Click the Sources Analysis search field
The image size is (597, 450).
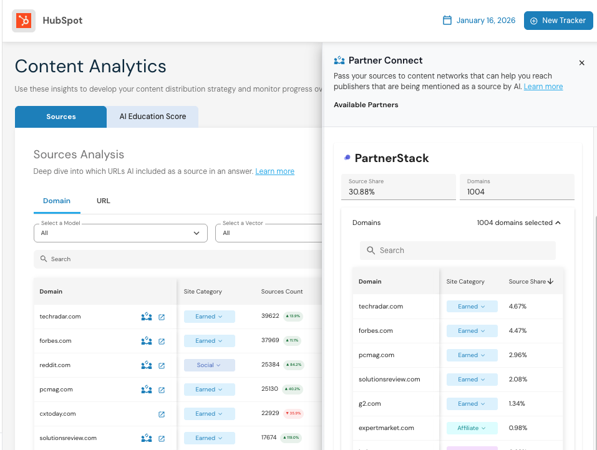pyautogui.click(x=178, y=259)
